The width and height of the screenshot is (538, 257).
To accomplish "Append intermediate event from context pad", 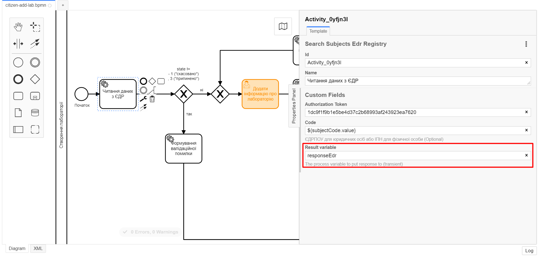I will tap(144, 90).
